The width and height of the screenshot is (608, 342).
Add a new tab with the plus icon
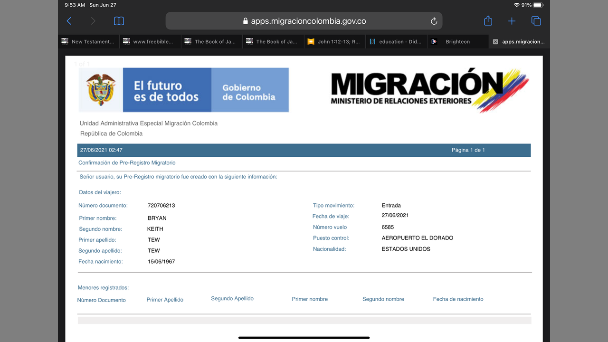tap(512, 21)
